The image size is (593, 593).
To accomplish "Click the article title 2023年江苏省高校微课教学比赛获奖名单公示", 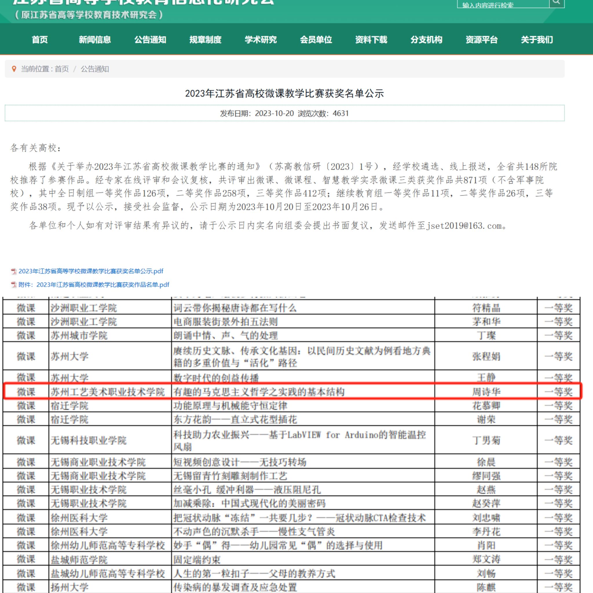I will 285,93.
